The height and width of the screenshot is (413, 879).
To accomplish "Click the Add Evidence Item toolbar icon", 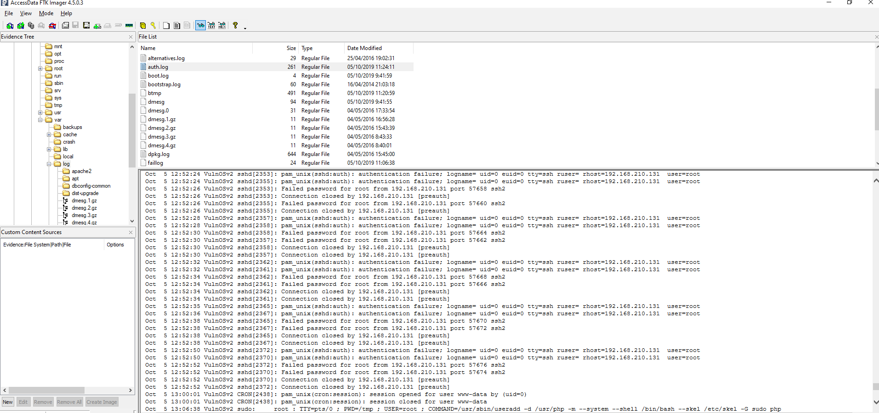I will [10, 26].
